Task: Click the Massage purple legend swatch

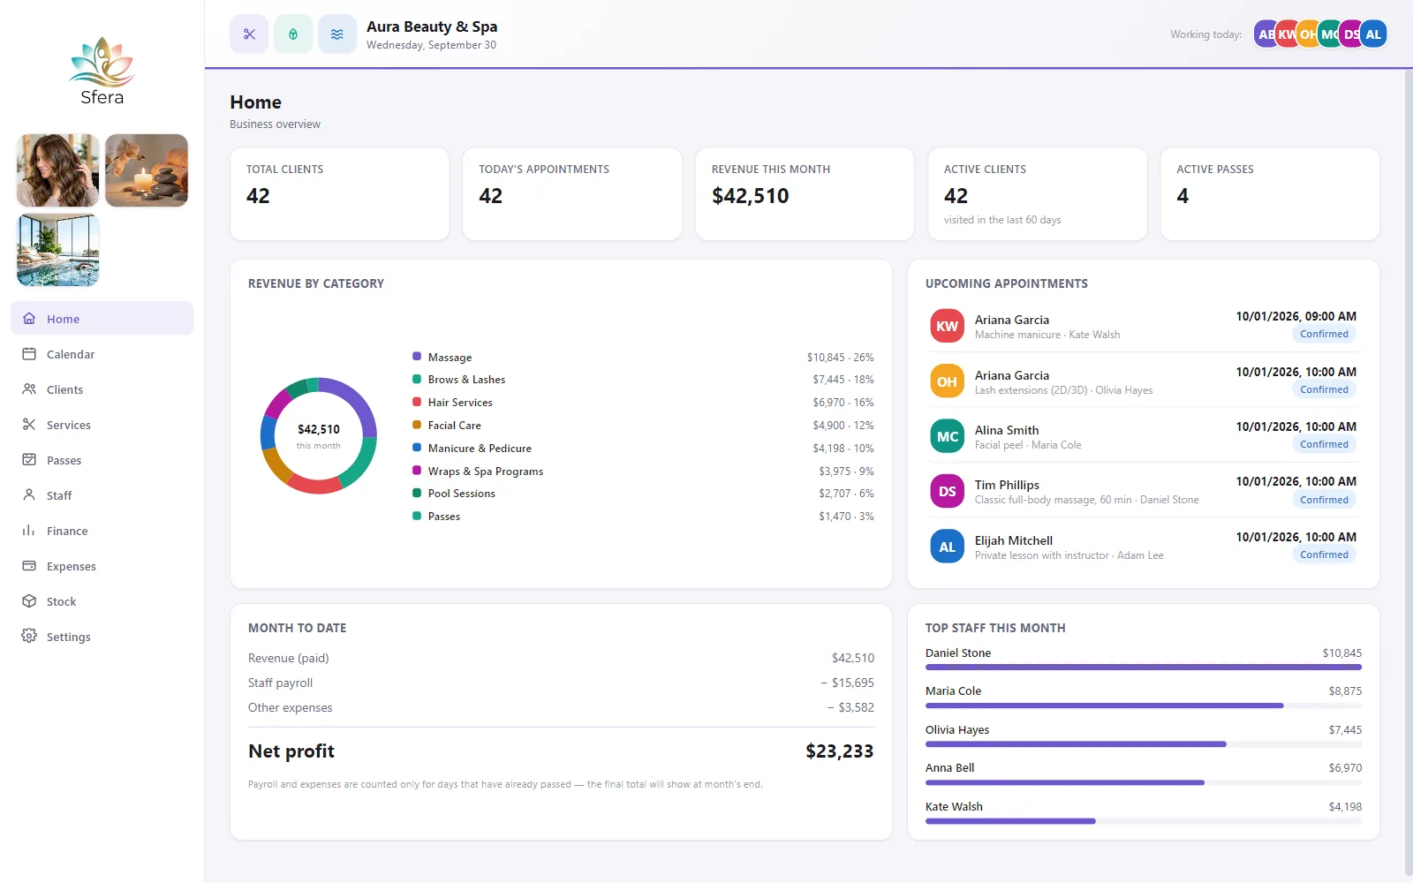Action: [x=417, y=357]
